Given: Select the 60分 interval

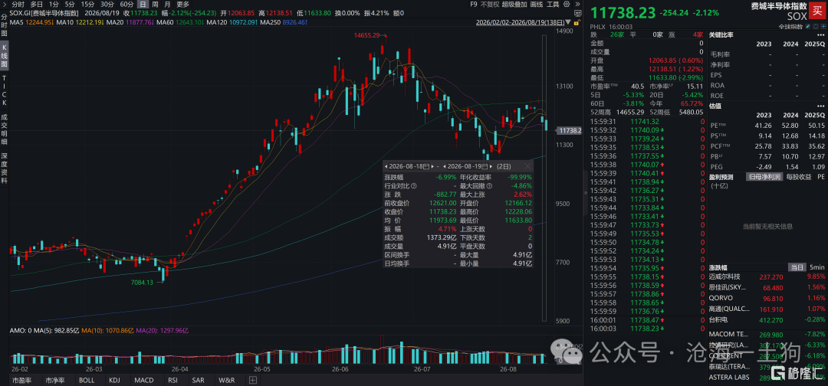Looking at the screenshot, I should point(127,5).
